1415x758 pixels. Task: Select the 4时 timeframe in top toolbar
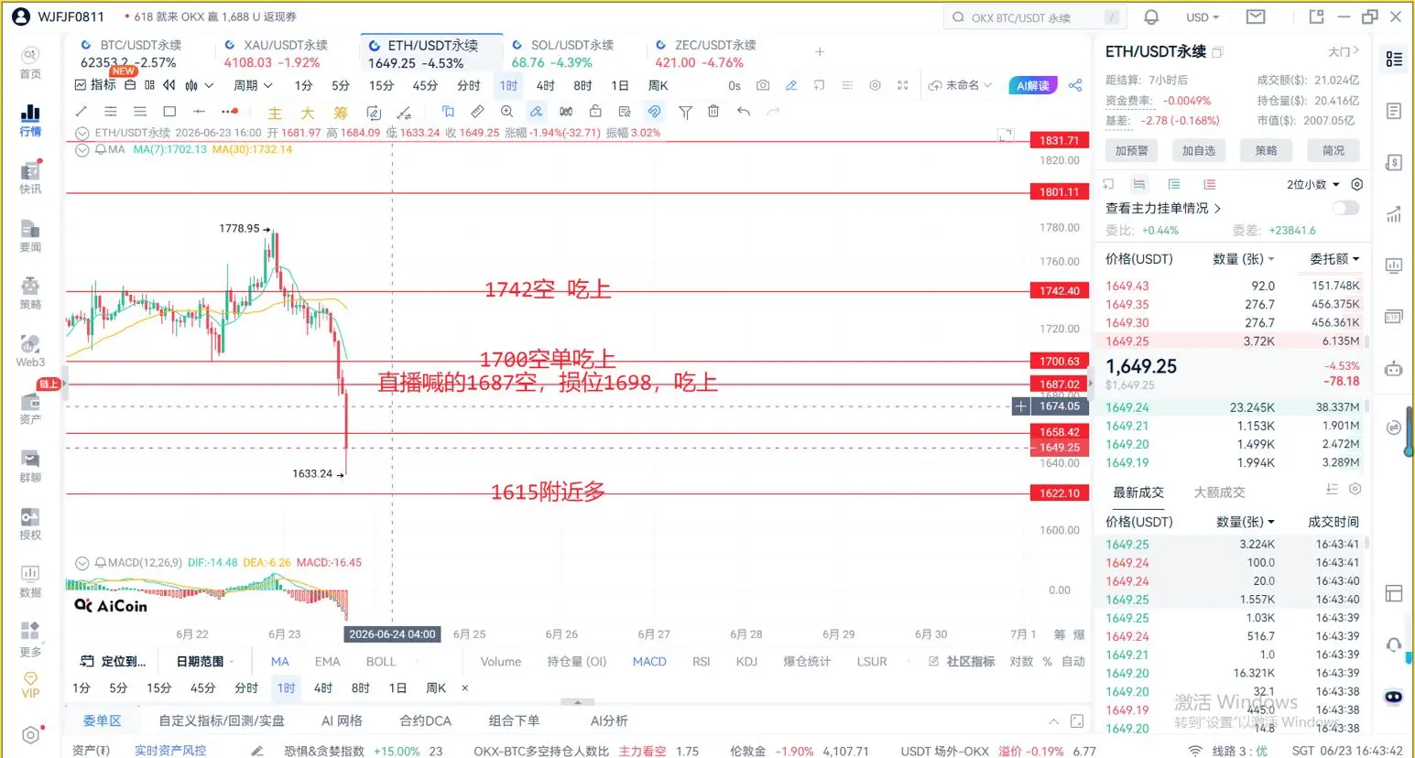pos(545,85)
